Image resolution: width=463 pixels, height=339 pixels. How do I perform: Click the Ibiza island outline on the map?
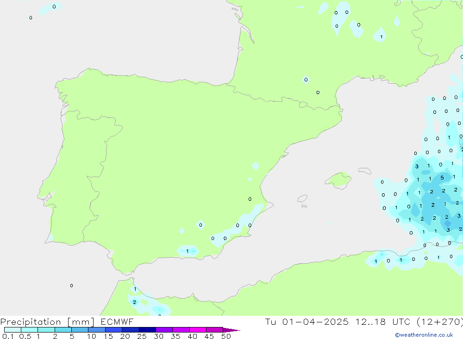tap(302, 199)
